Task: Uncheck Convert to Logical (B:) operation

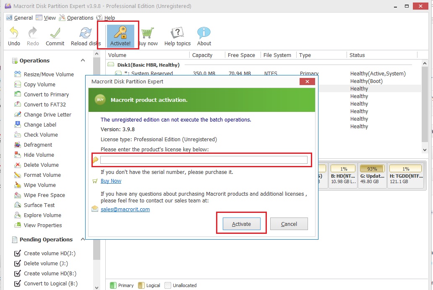Action: tap(18, 283)
